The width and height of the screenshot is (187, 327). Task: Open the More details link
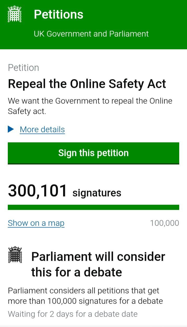pos(42,129)
